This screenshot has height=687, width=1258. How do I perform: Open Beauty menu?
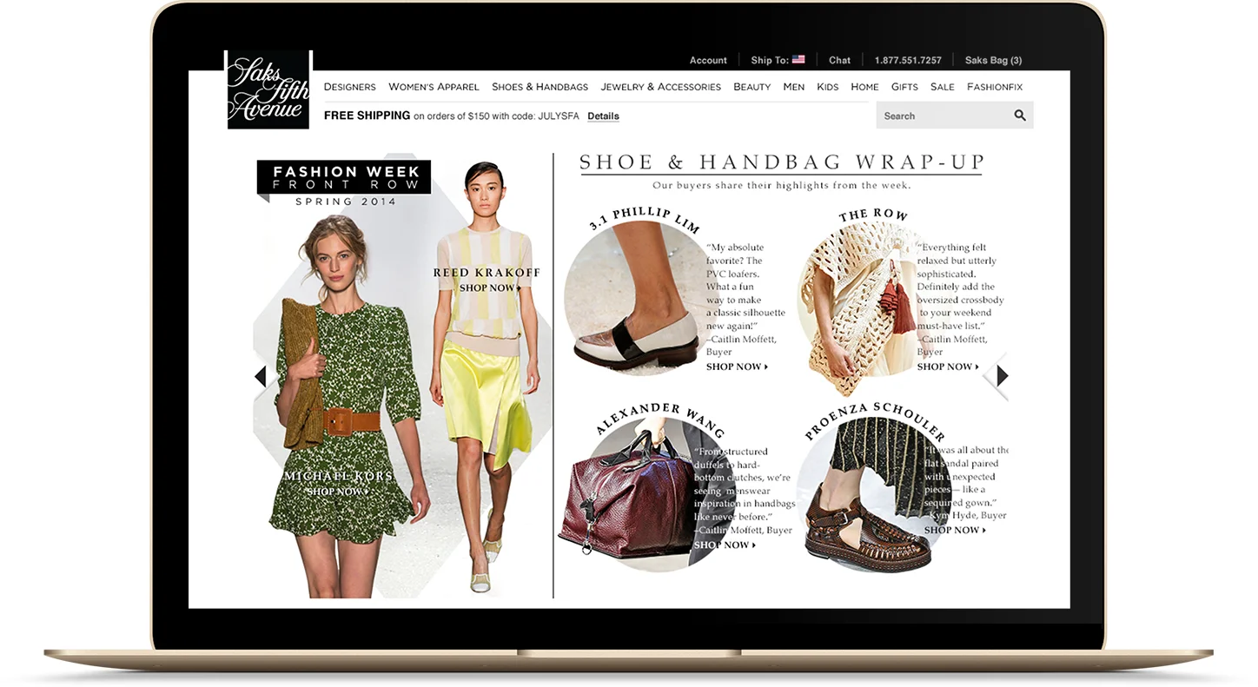[x=751, y=87]
